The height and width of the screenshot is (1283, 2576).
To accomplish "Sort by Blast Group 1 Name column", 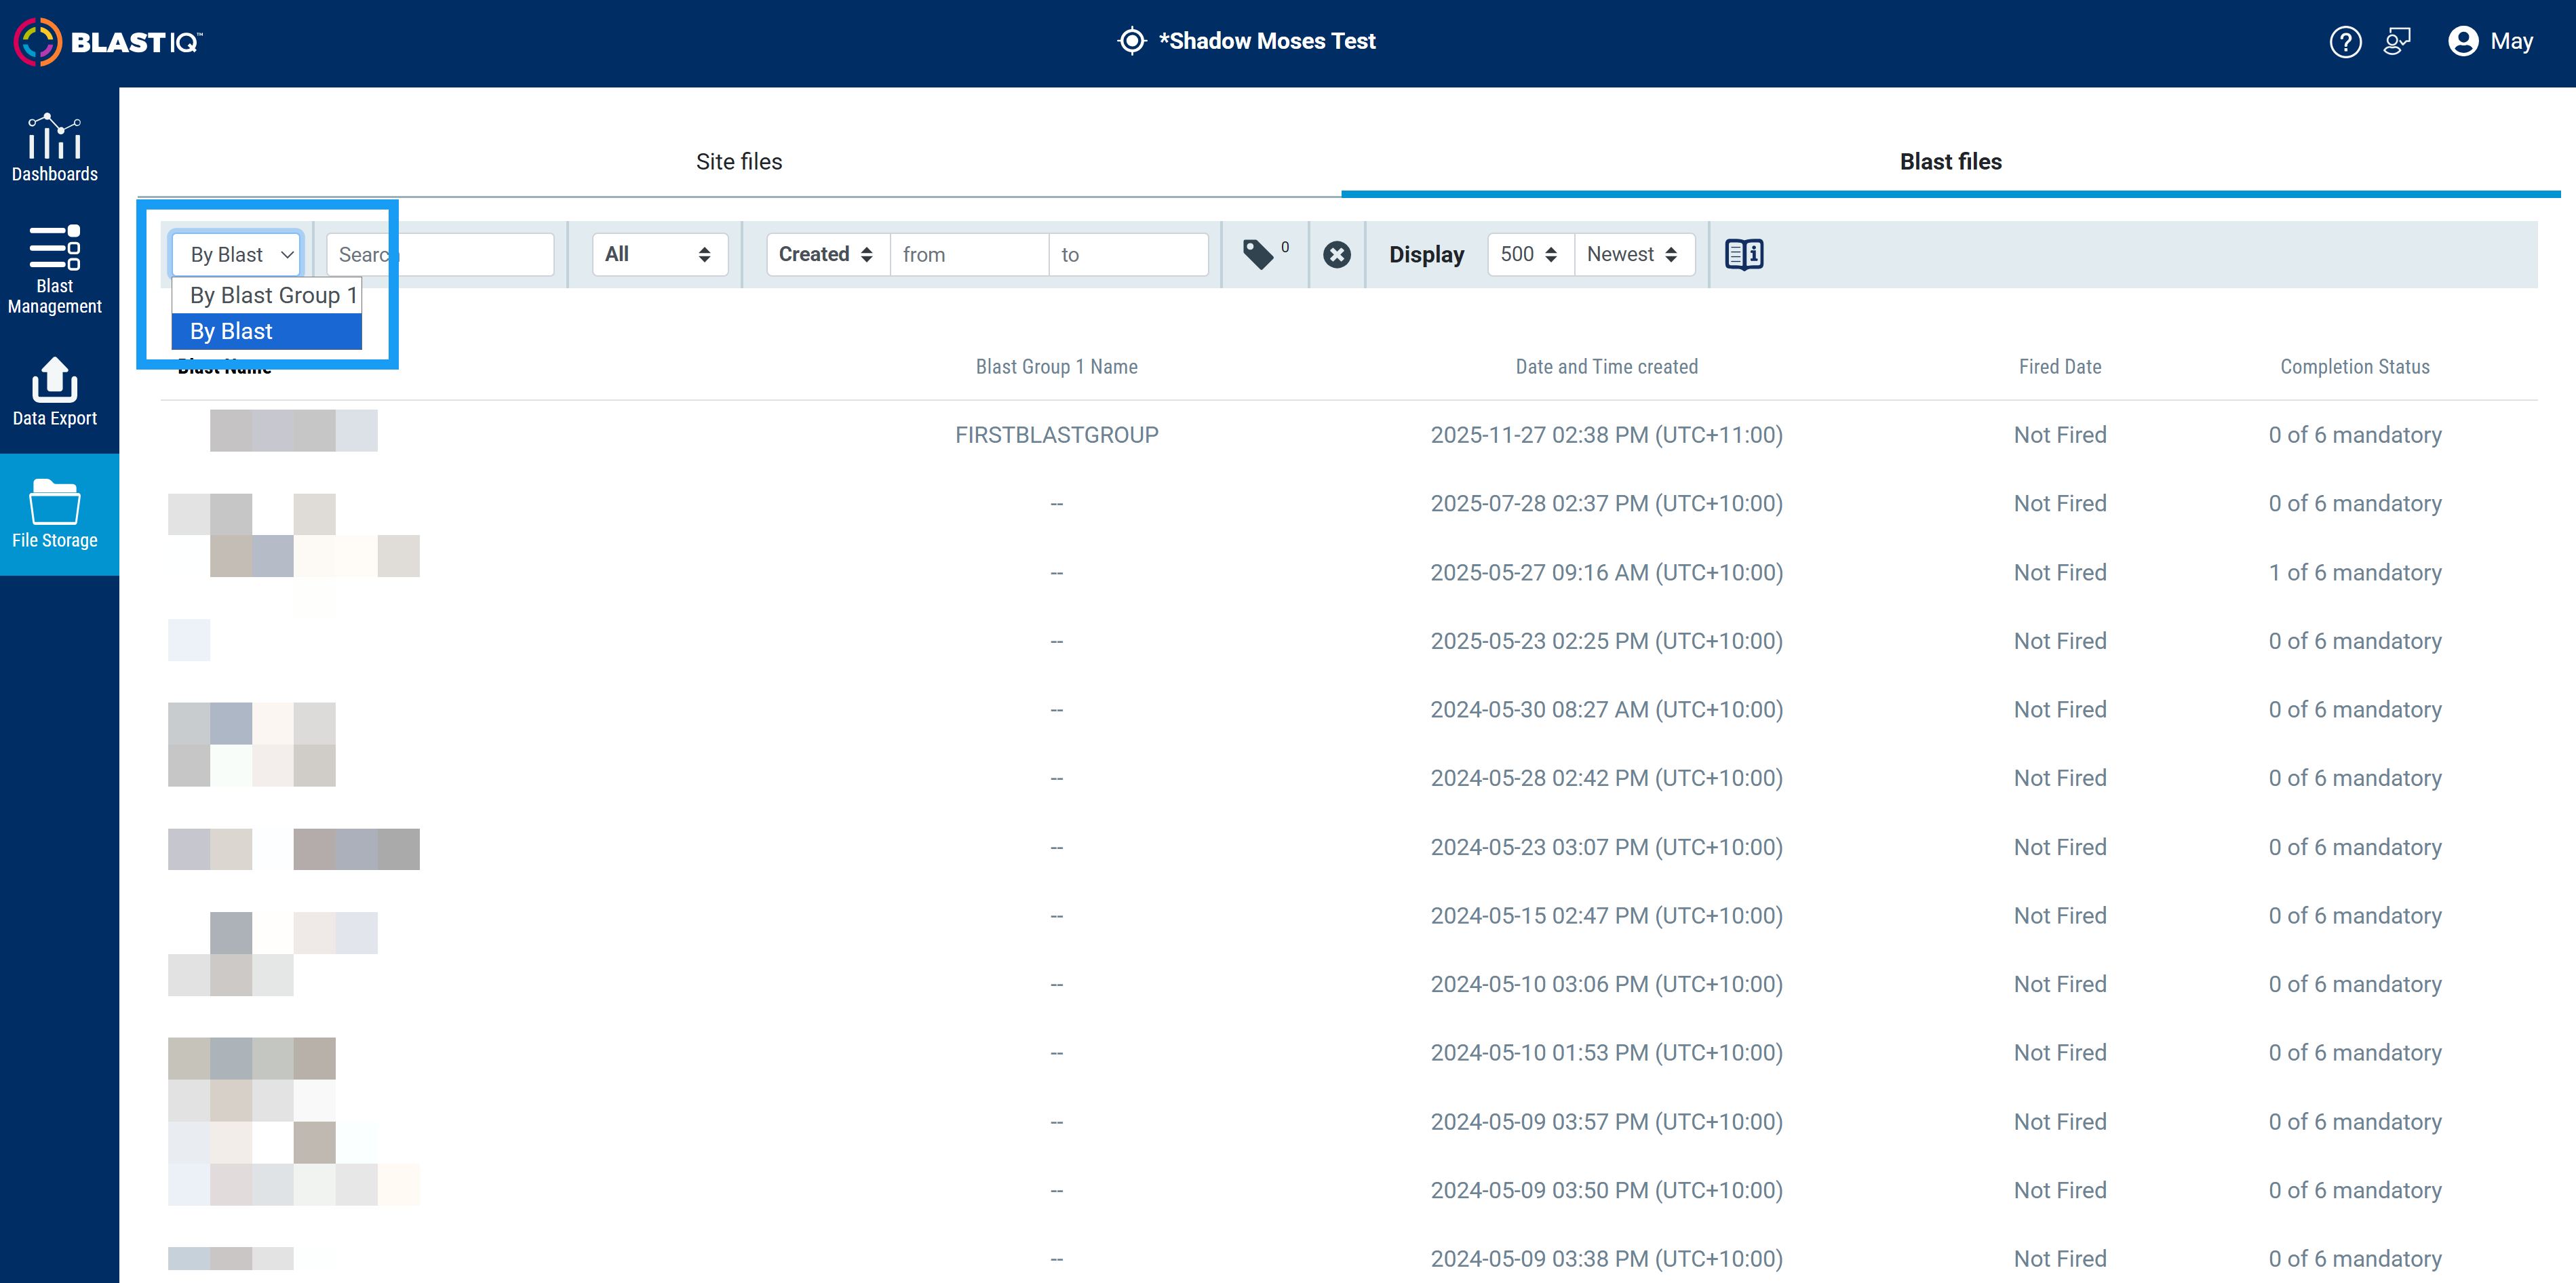I will [1056, 367].
